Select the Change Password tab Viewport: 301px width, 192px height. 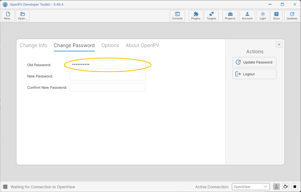pyautogui.click(x=74, y=45)
